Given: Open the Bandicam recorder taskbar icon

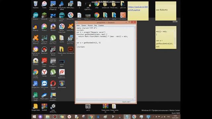Looking at the screenshot, I should click(55, 117).
